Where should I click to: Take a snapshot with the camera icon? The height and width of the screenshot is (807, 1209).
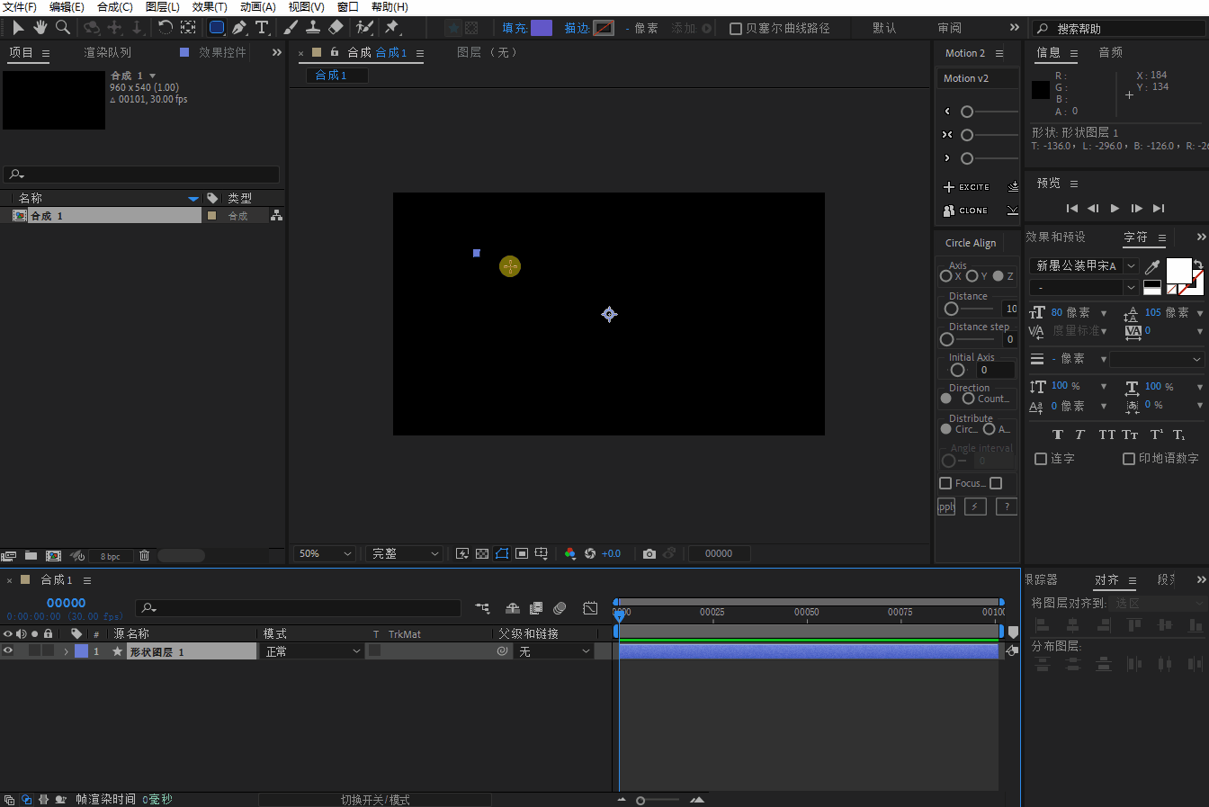pos(649,553)
